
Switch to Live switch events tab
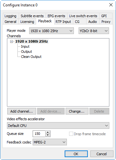(x=83, y=16)
